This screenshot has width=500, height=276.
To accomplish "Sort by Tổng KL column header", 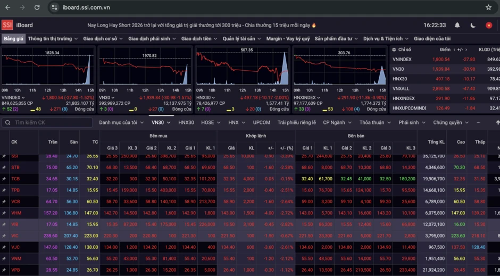I will tap(436, 142).
